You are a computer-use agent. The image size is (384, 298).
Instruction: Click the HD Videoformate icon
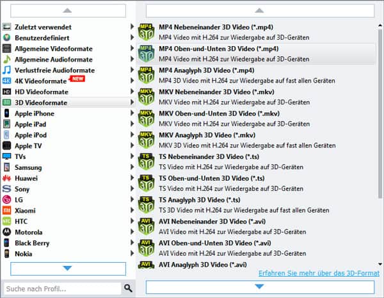(x=6, y=92)
